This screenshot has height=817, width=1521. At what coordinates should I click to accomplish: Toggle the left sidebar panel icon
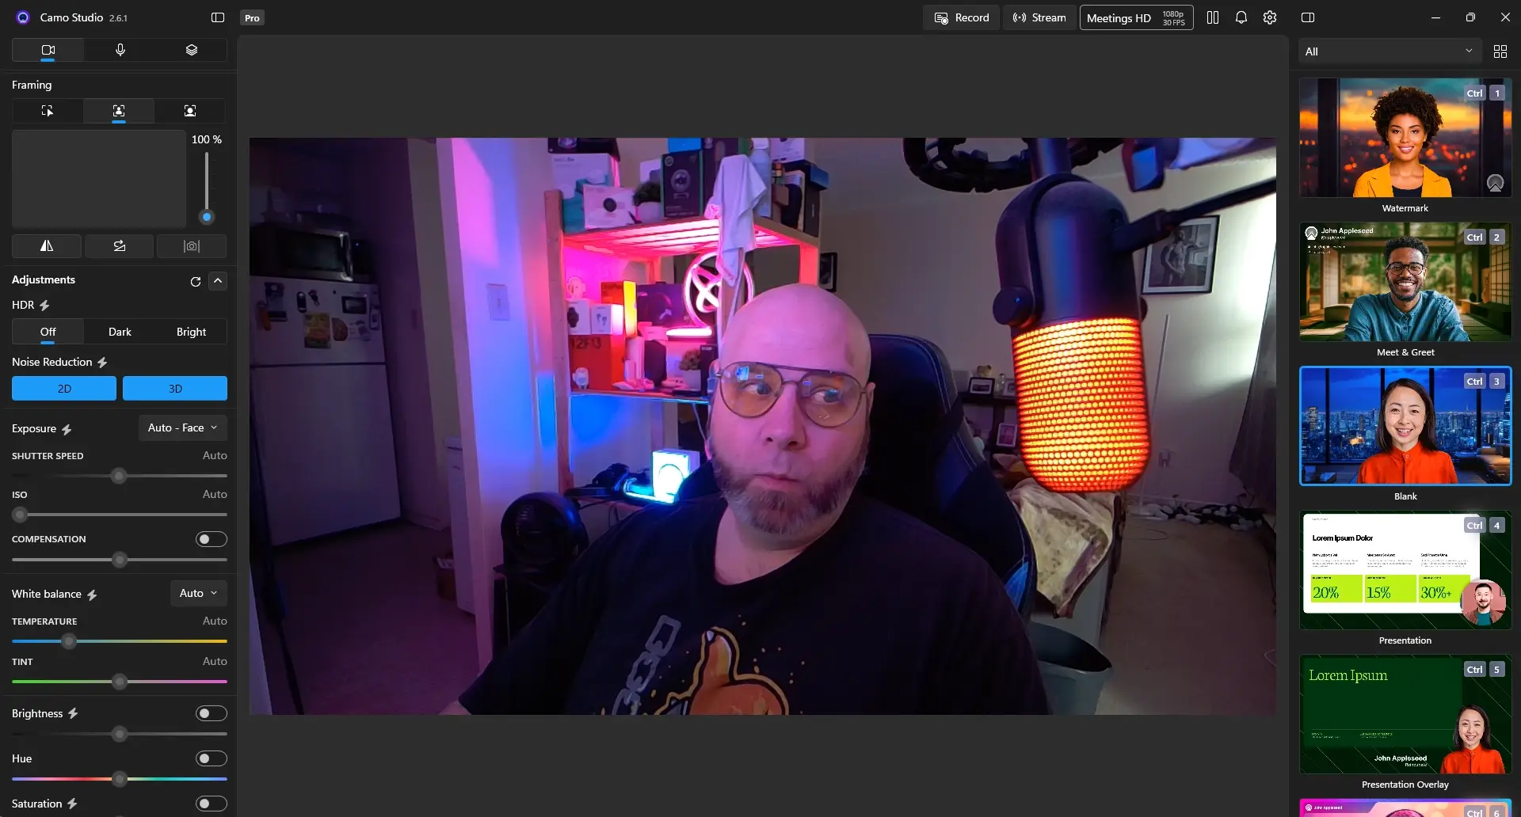pyautogui.click(x=218, y=17)
